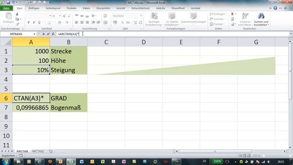
Task: Open the Name Box dropdown arrow
Action: 34,34
